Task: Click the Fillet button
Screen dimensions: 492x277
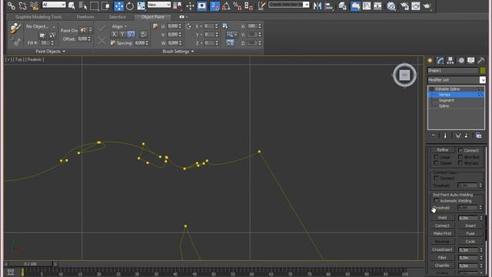Action: [443, 258]
